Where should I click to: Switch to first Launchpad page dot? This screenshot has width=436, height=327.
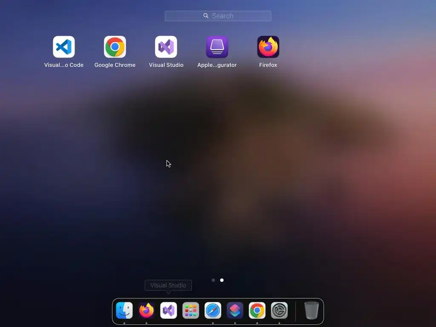(213, 280)
